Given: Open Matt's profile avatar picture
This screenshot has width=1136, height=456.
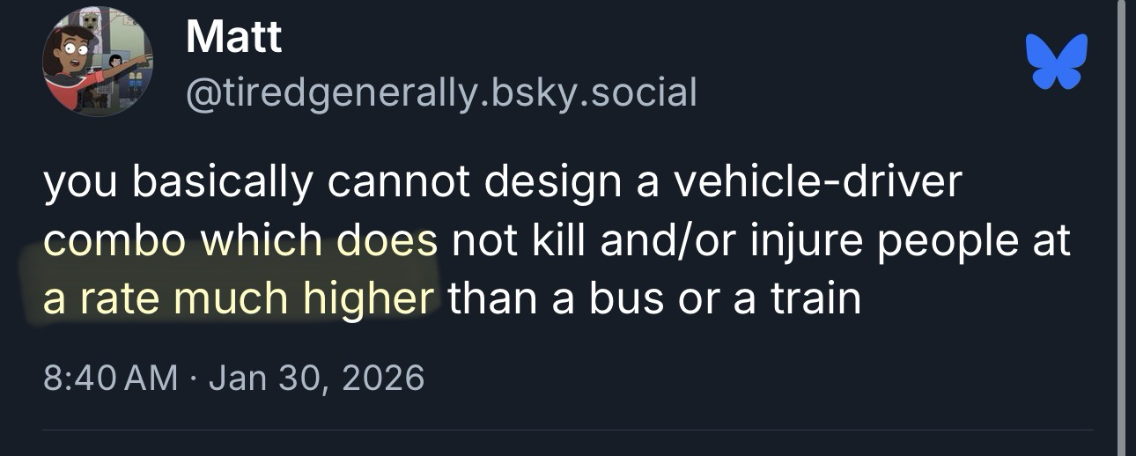Looking at the screenshot, I should 98,61.
